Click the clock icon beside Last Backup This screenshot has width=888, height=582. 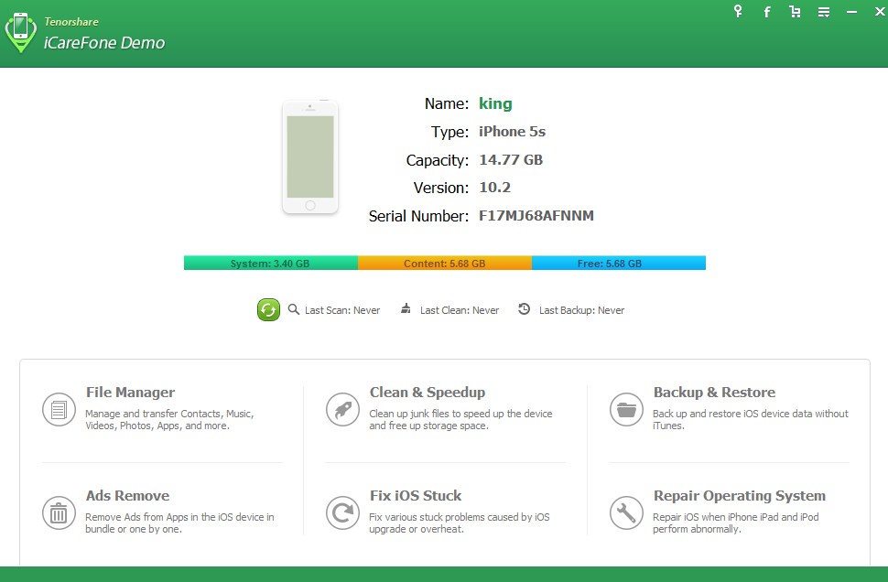click(x=525, y=309)
